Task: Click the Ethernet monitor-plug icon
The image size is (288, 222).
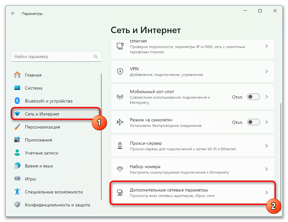Action: 120,46
